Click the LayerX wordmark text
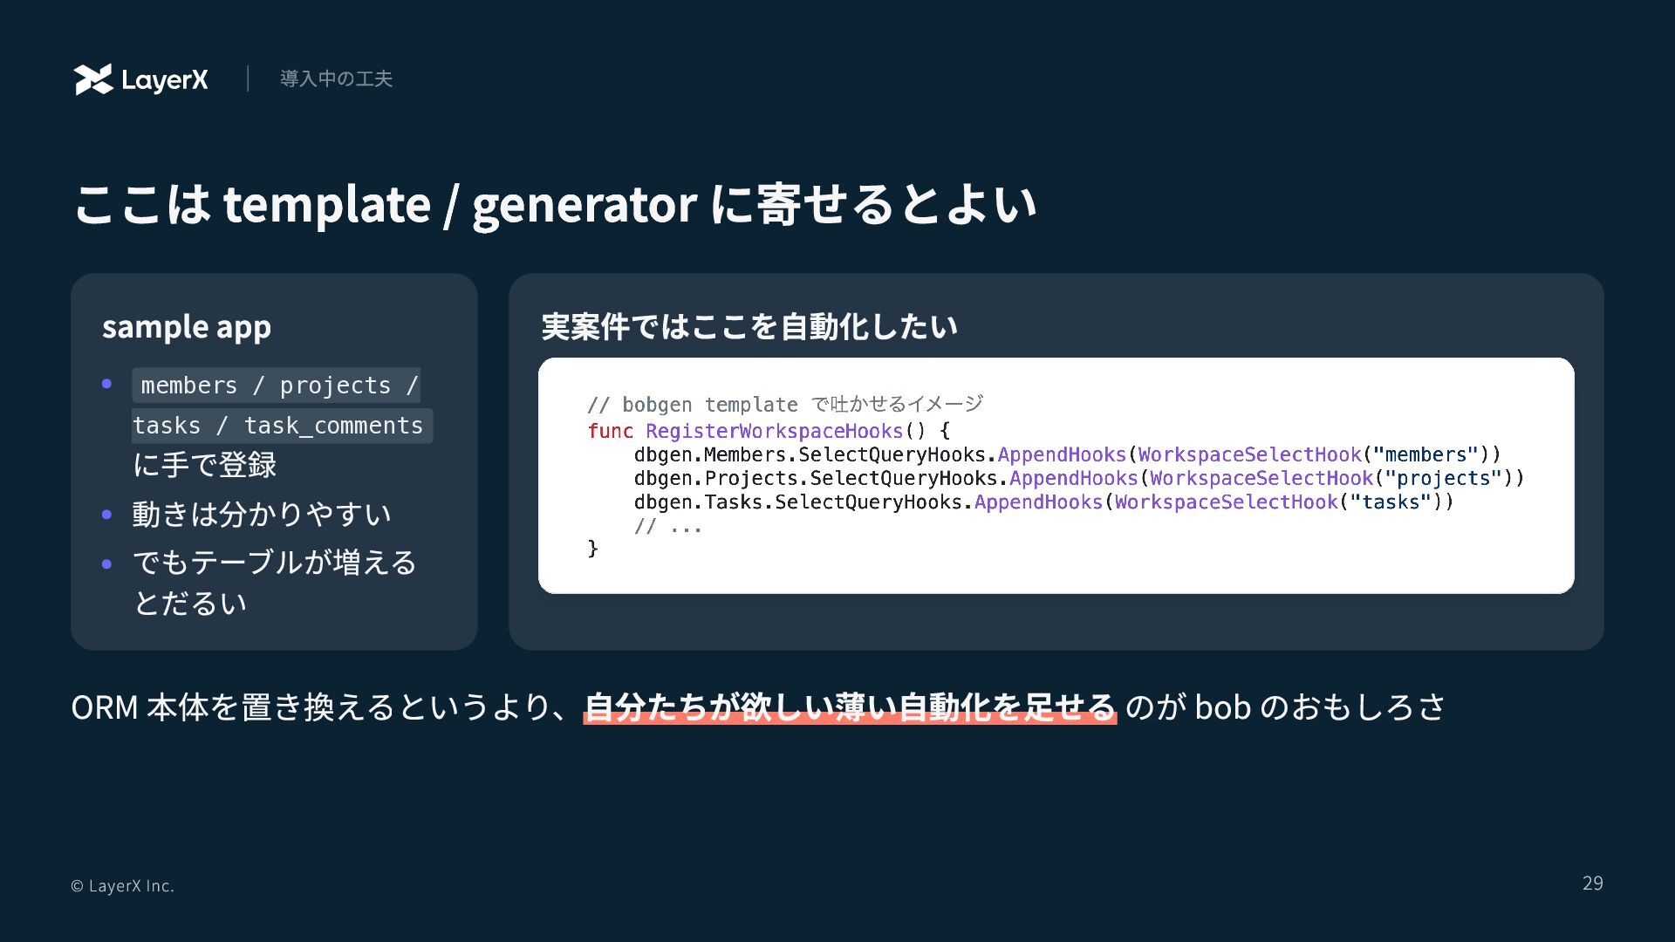The width and height of the screenshot is (1675, 942). [165, 80]
